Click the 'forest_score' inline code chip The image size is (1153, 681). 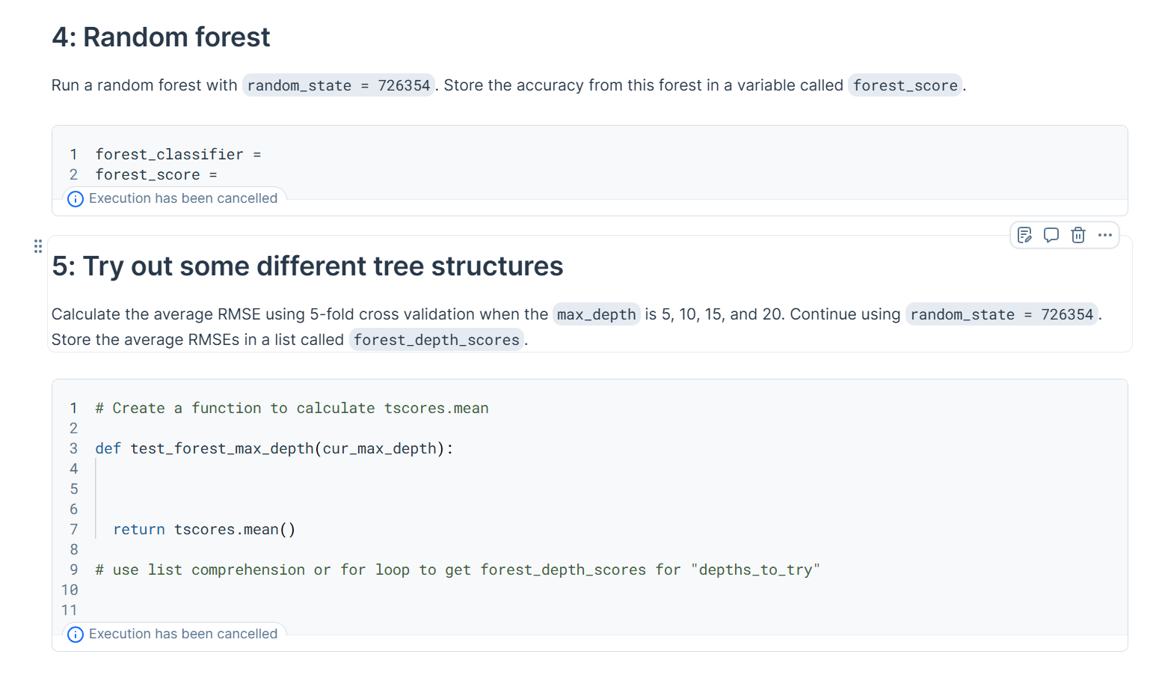905,85
